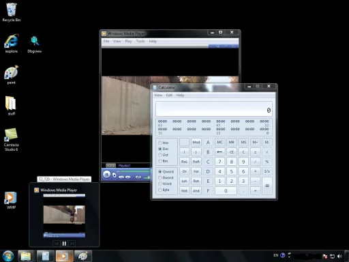Pause playback in Media Player window

point(106,175)
